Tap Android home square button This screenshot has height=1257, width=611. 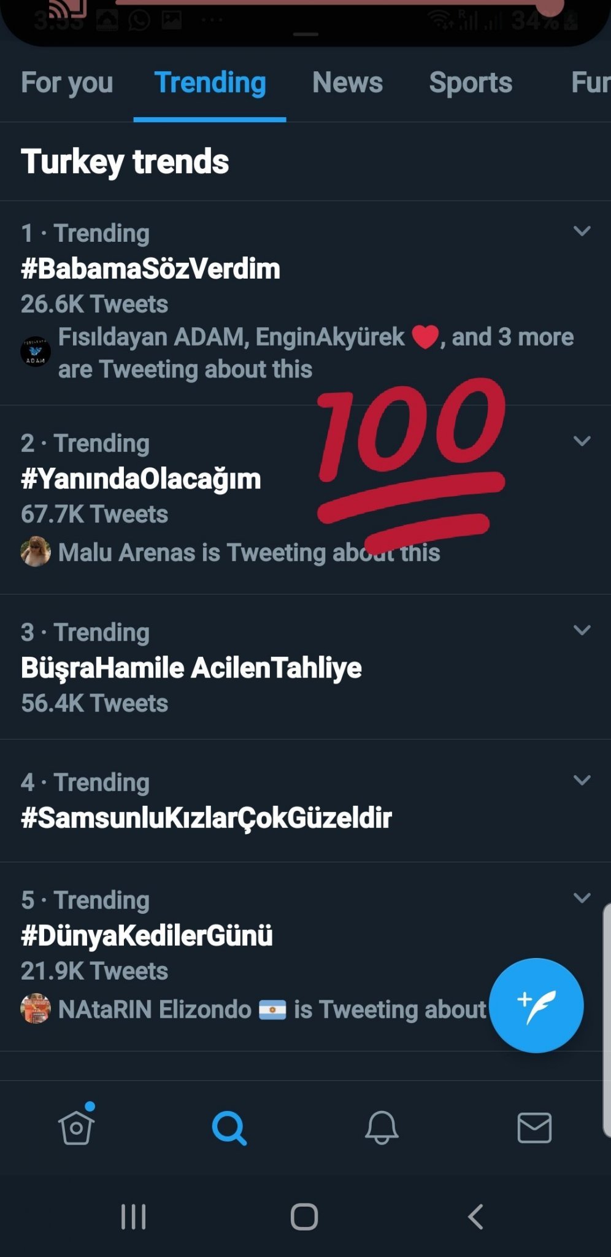(304, 1216)
